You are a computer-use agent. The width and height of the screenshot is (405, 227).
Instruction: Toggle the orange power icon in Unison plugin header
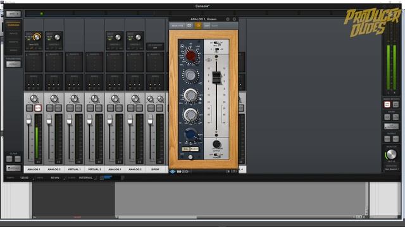tap(198, 25)
